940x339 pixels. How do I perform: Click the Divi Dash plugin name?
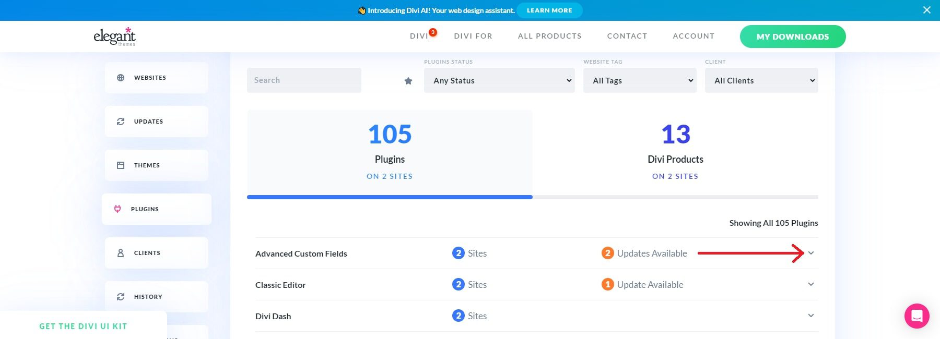(x=273, y=317)
